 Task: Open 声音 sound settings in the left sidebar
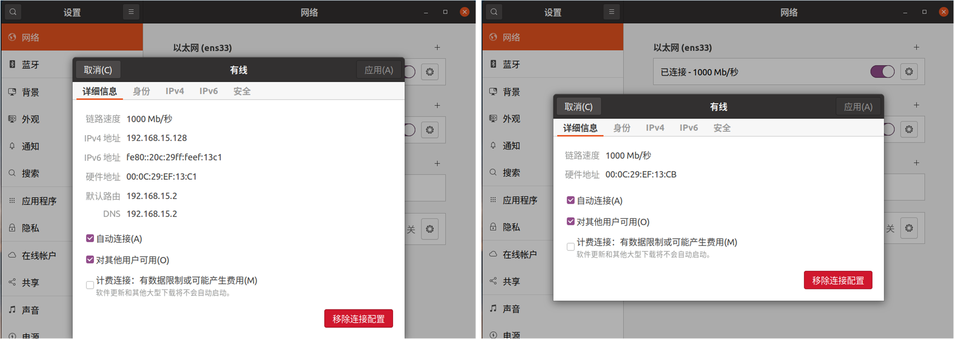pos(30,310)
